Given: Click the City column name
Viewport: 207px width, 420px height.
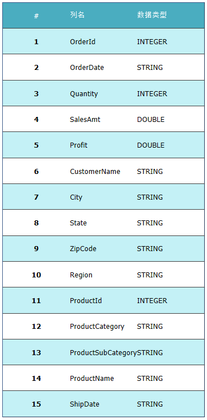Looking at the screenshot, I should click(76, 197).
